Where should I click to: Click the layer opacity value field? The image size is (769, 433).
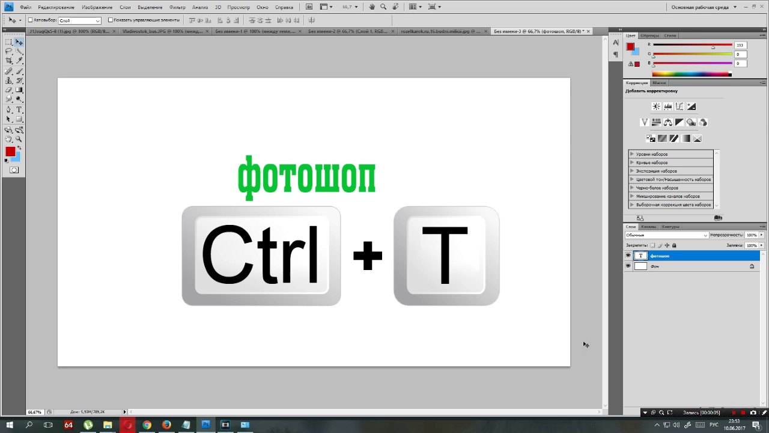[x=752, y=235]
